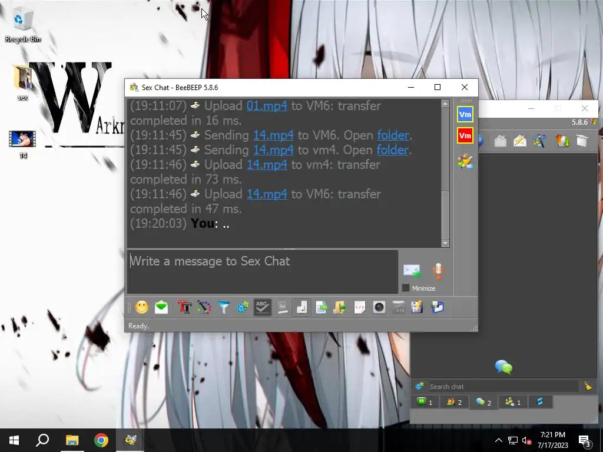603x452 pixels.
Task: Open the emoticons smiley picker
Action: click(x=142, y=307)
